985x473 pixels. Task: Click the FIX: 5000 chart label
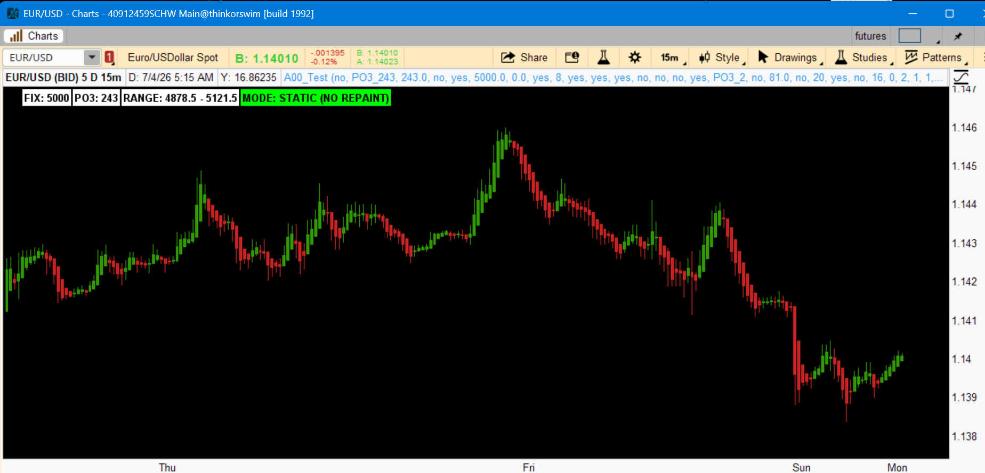click(47, 98)
